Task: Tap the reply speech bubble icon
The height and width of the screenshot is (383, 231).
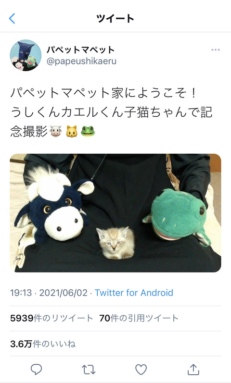Action: 36,370
